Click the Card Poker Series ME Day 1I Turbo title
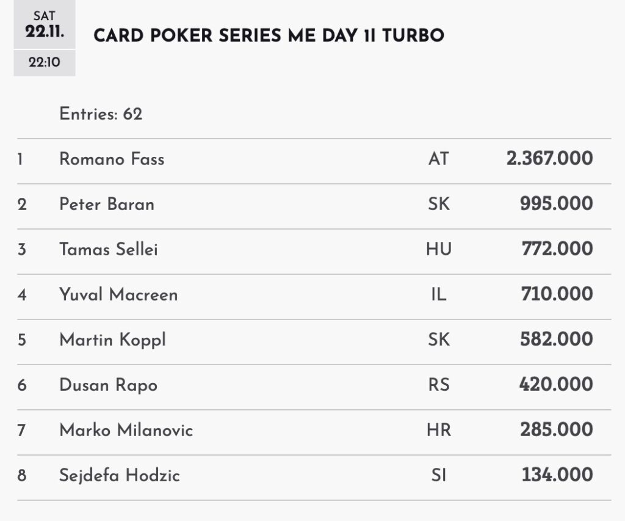This screenshot has width=625, height=521. [269, 35]
